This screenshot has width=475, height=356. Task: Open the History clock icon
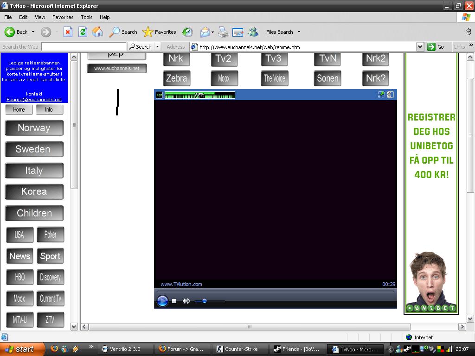click(x=187, y=32)
